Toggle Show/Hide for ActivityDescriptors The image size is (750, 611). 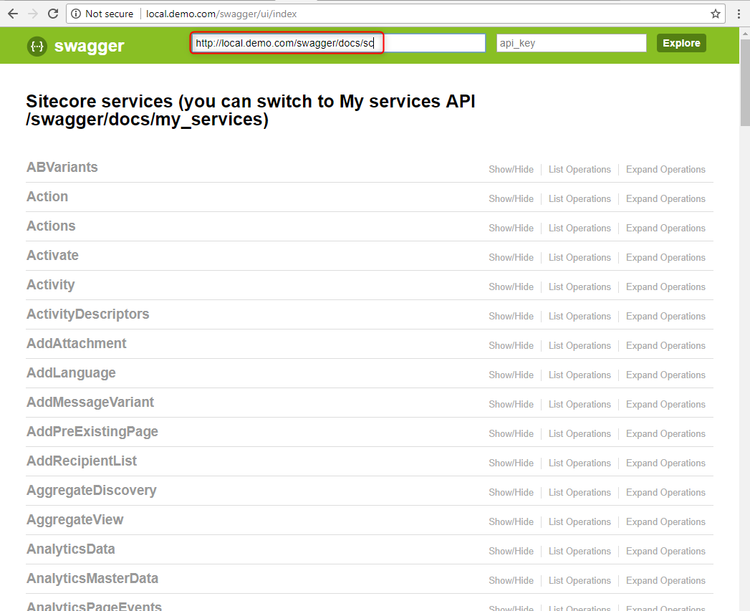(x=511, y=317)
